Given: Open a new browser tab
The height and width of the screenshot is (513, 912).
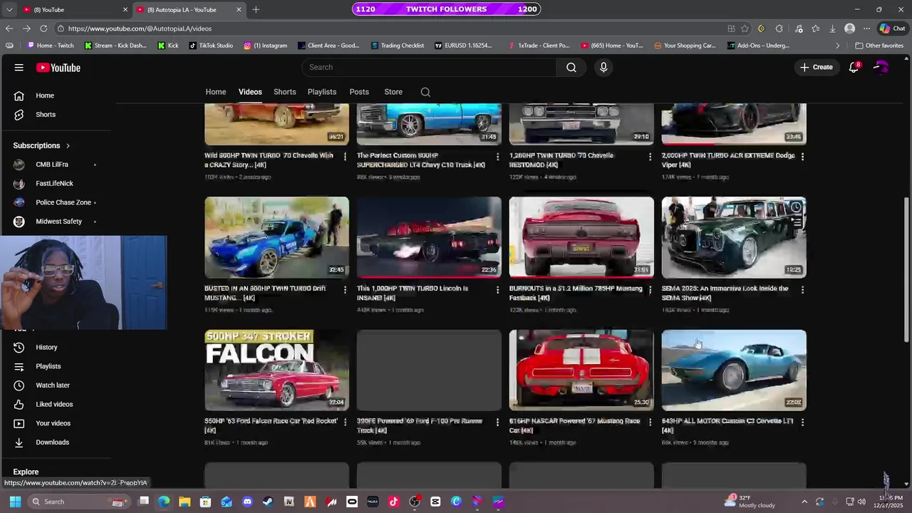Looking at the screenshot, I should point(256,9).
